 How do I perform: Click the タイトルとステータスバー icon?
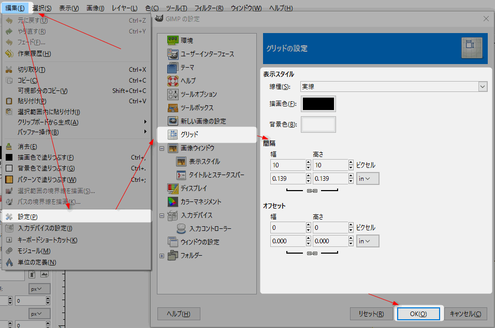pyautogui.click(x=181, y=175)
